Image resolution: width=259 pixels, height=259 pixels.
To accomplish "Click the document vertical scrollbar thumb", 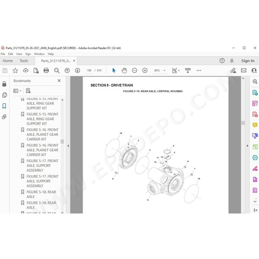I will (x=243, y=123).
